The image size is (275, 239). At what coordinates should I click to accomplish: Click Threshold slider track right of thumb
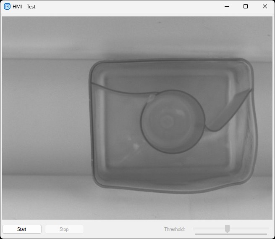(x=249, y=228)
